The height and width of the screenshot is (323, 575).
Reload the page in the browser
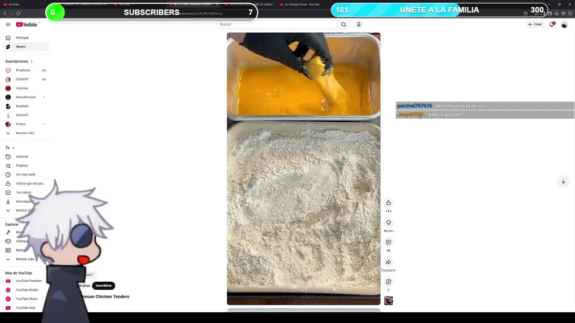click(x=18, y=13)
